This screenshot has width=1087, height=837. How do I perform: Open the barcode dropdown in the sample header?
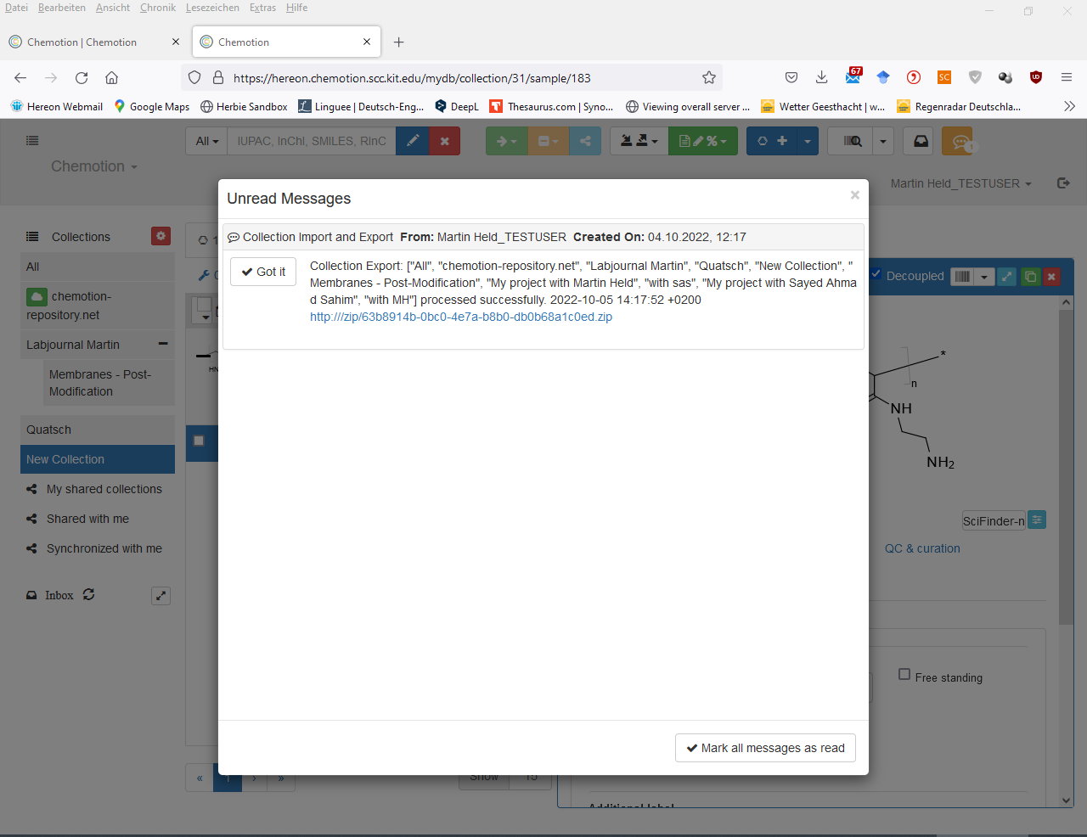[x=983, y=276]
